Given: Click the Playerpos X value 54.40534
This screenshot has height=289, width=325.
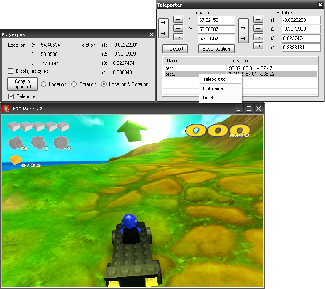Looking at the screenshot, I should pyautogui.click(x=51, y=45).
